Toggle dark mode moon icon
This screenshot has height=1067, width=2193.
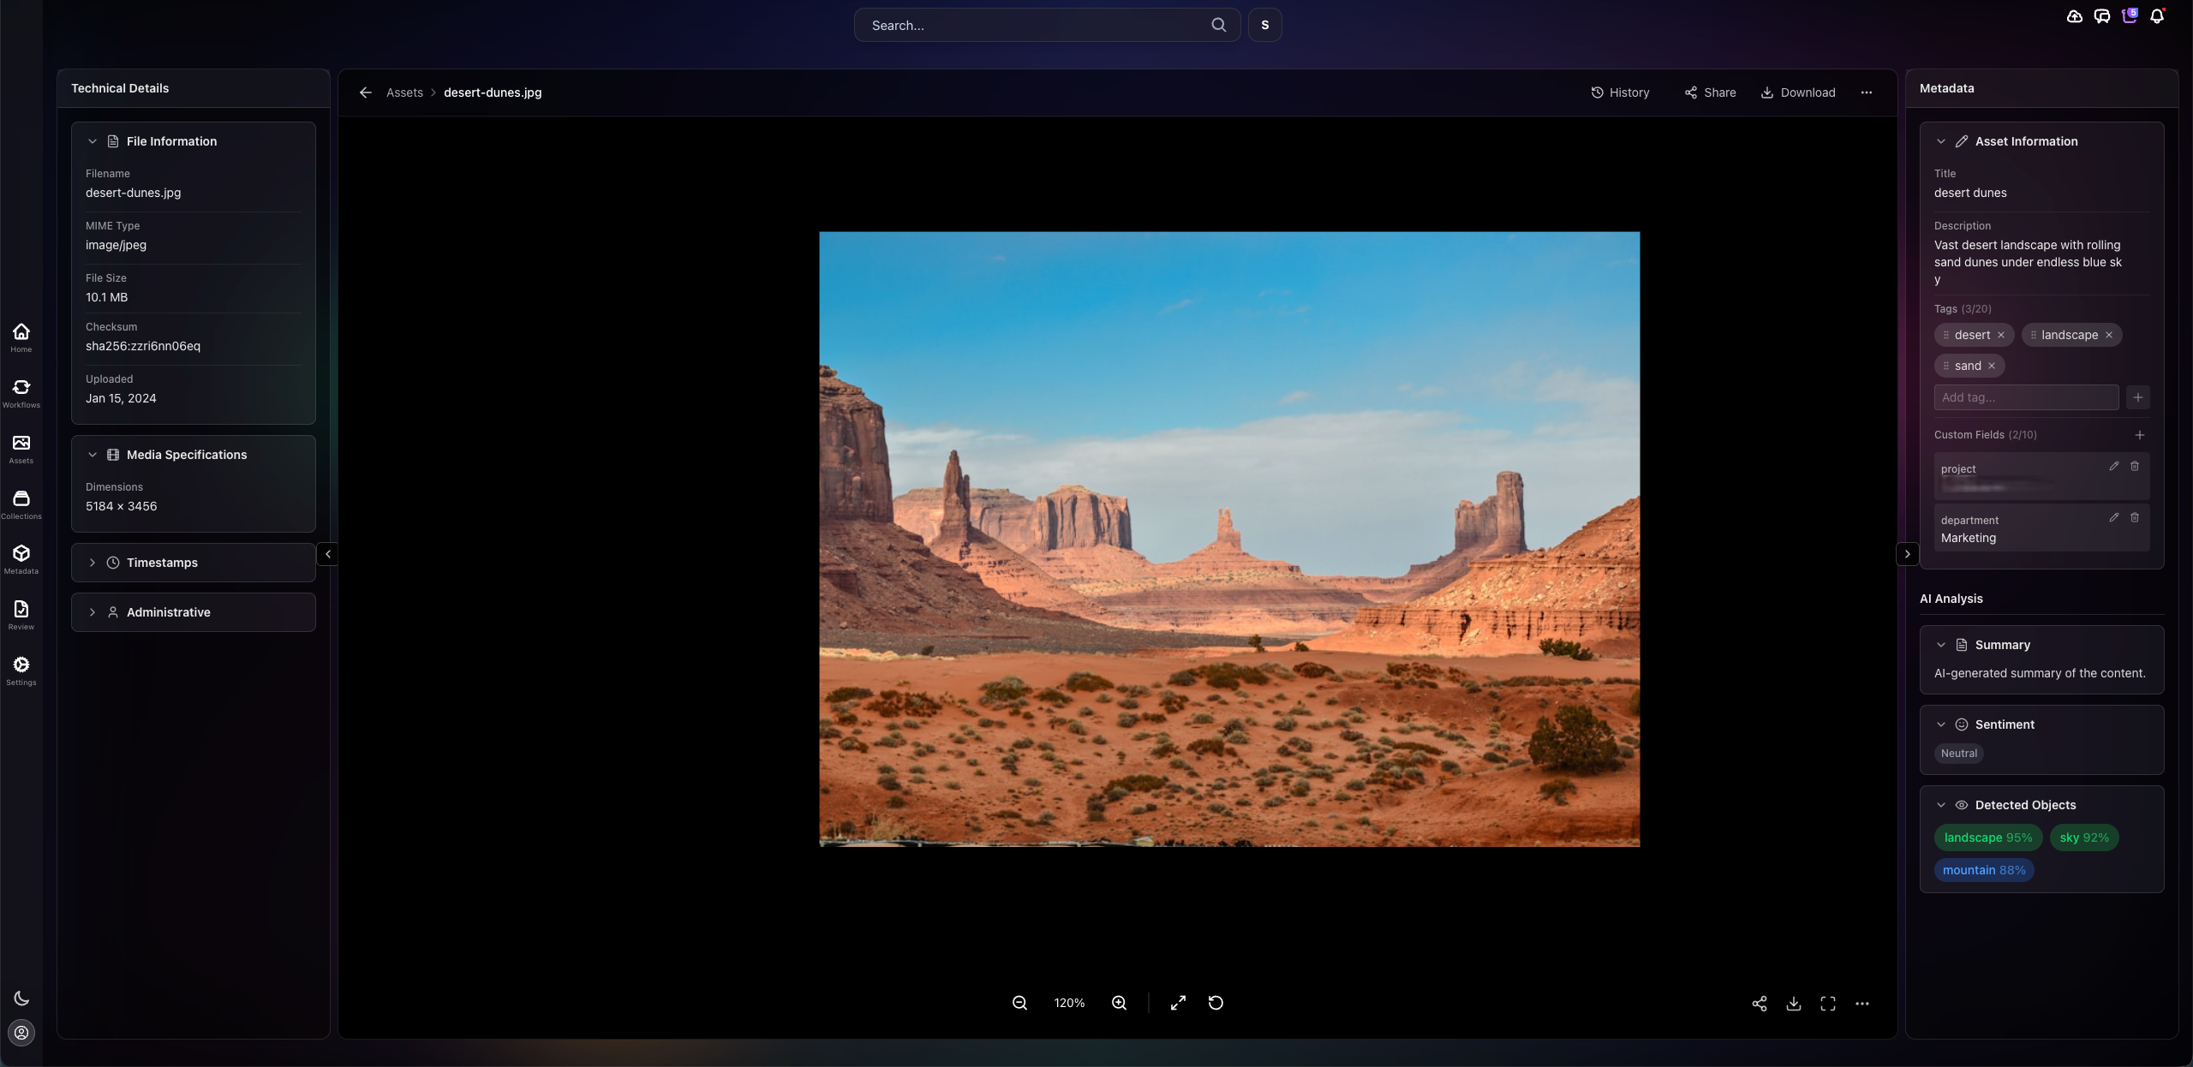21,998
